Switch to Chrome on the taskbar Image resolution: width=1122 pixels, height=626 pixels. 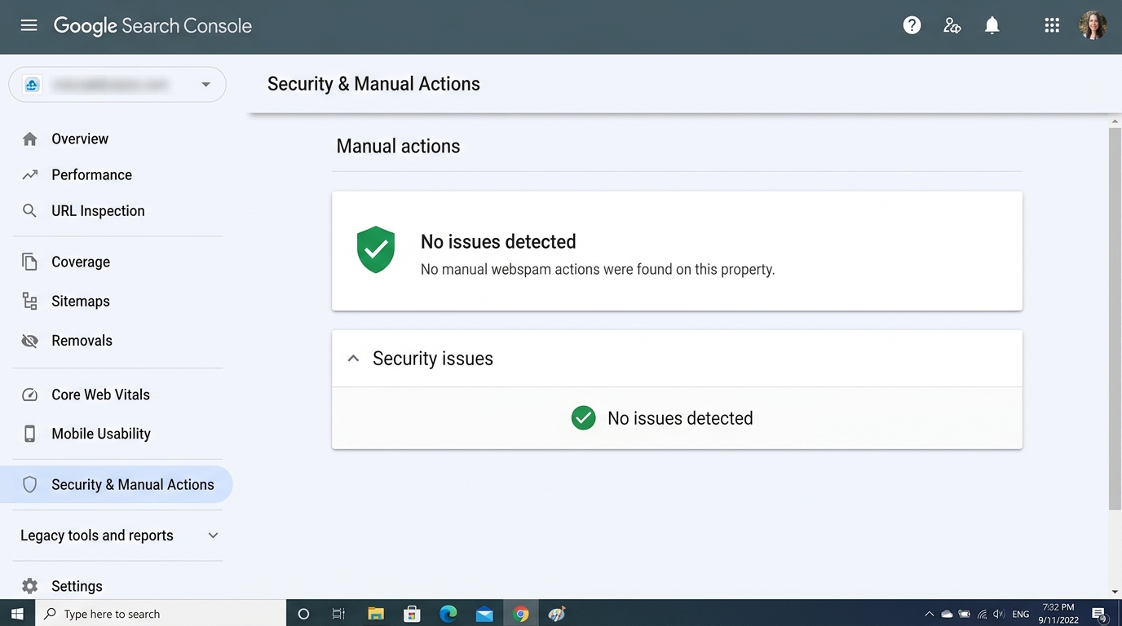521,614
